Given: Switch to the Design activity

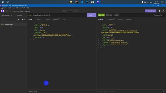Looking at the screenshot, I should click(65, 11).
